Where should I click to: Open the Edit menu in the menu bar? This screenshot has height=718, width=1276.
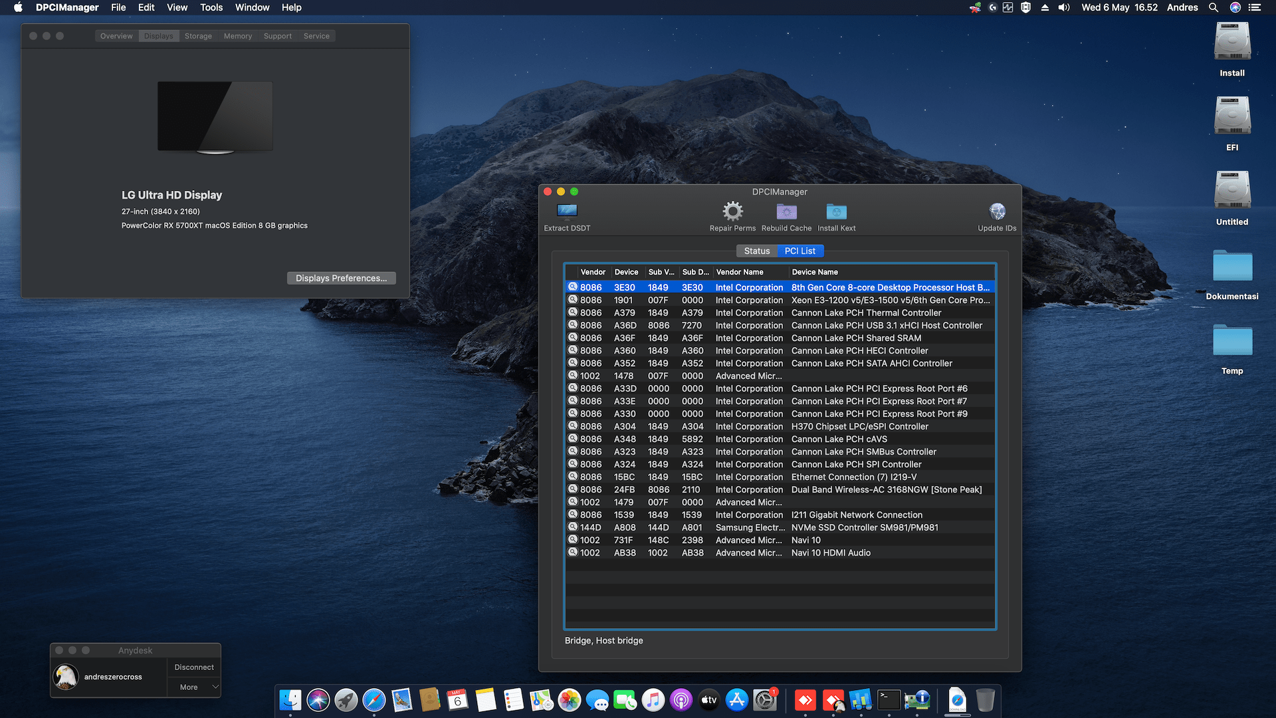(x=146, y=7)
